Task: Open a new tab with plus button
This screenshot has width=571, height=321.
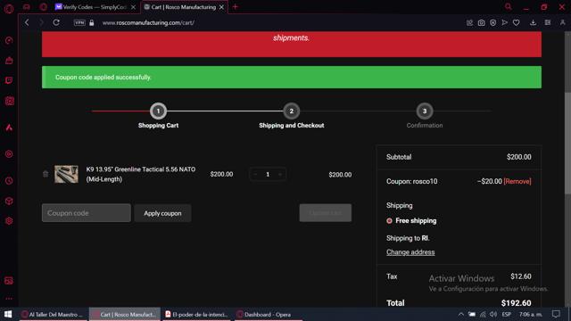Action: pyautogui.click(x=235, y=7)
